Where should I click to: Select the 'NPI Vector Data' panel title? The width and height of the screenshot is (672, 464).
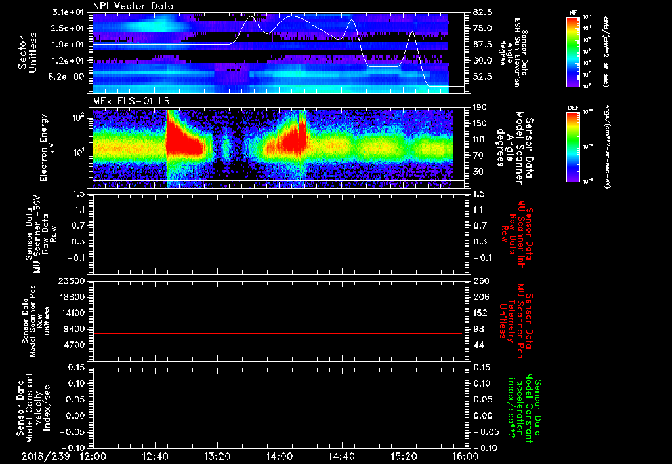[133, 6]
